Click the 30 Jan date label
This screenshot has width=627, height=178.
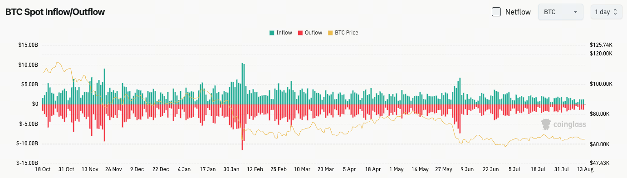click(x=231, y=169)
